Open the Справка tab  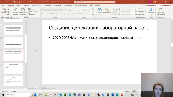coord(98,5)
